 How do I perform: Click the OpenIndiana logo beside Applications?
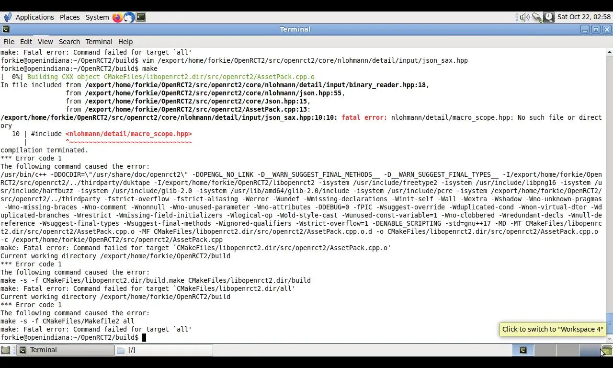8,17
